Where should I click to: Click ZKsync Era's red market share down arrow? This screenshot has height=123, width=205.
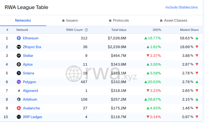tap(197, 47)
